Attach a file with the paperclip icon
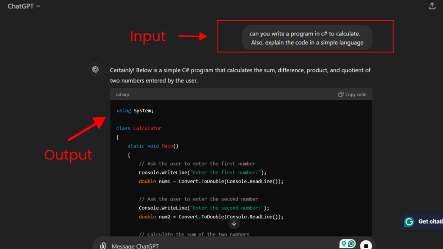Viewport: 443px width, 249px height. pos(103,246)
